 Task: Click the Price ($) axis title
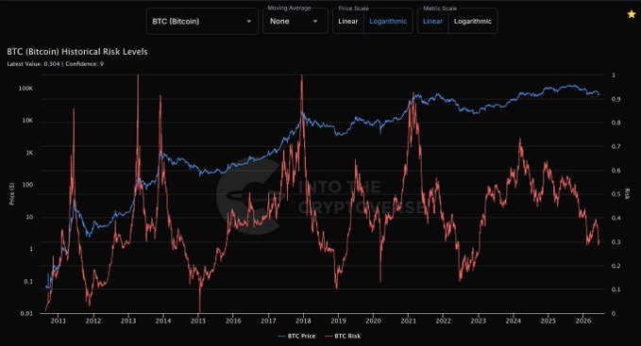pos(12,194)
